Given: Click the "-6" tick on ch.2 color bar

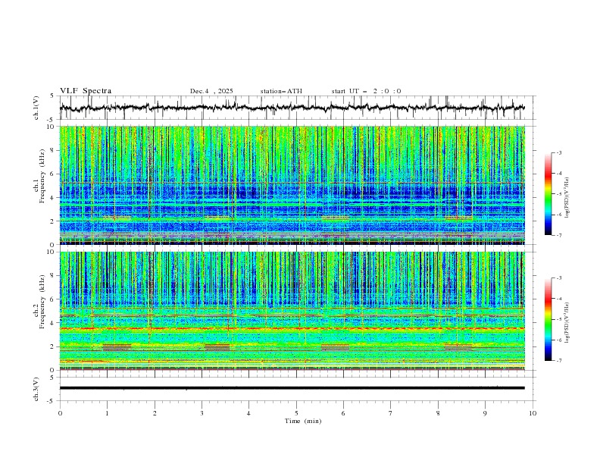Looking at the screenshot, I should tap(558, 340).
